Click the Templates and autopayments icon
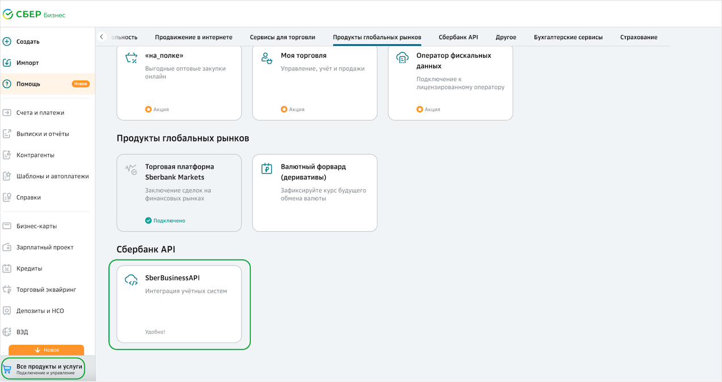This screenshot has height=382, width=722. [x=7, y=176]
